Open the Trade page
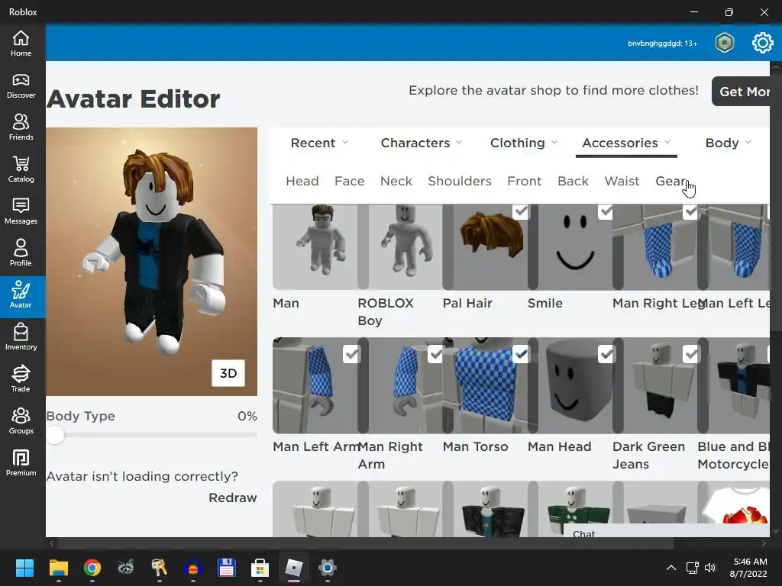Image resolution: width=782 pixels, height=586 pixels. pos(21,379)
